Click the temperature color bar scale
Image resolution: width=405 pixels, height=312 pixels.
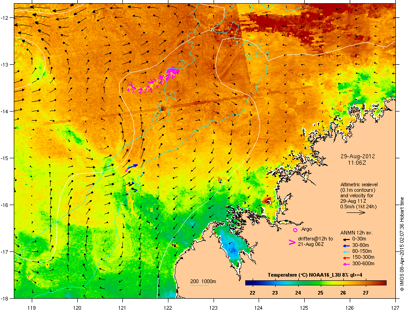click(x=316, y=283)
